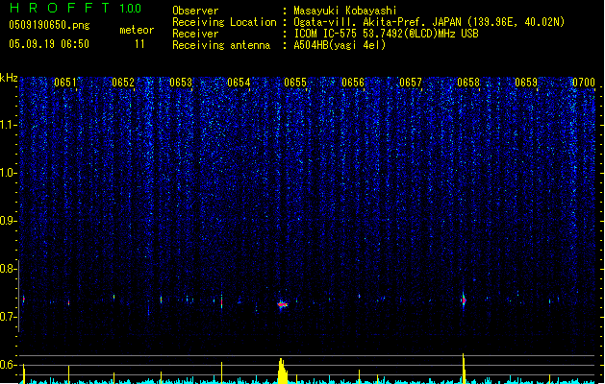
Task: Click the Receiving Location label
Action: (224, 22)
